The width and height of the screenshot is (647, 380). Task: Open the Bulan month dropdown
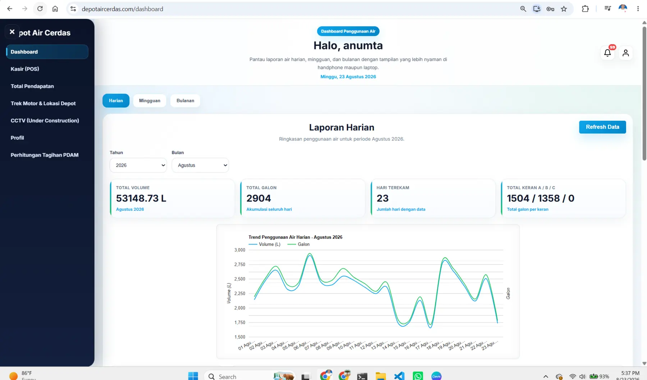pyautogui.click(x=200, y=165)
